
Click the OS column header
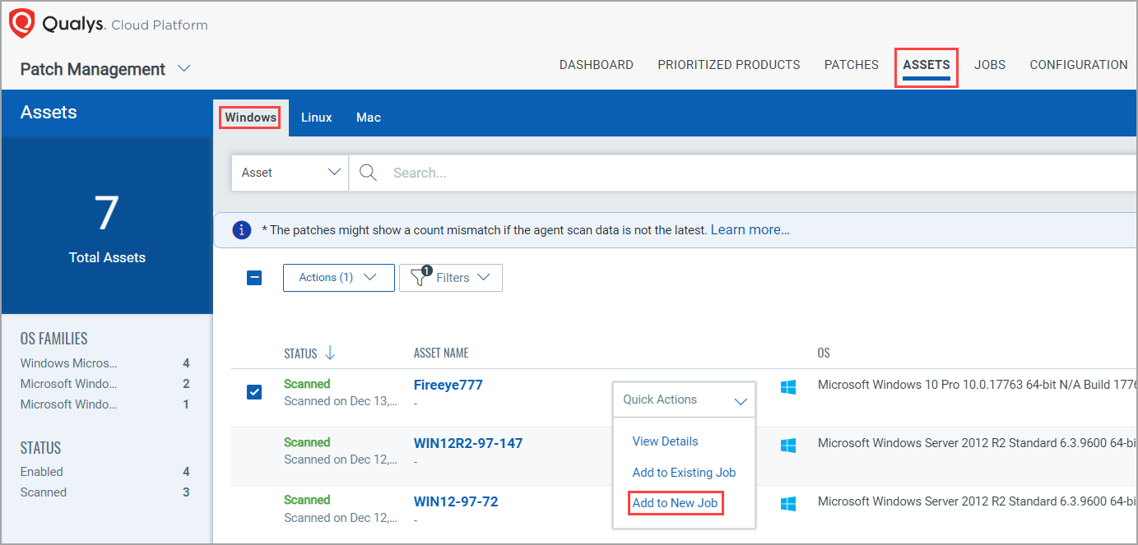[824, 353]
